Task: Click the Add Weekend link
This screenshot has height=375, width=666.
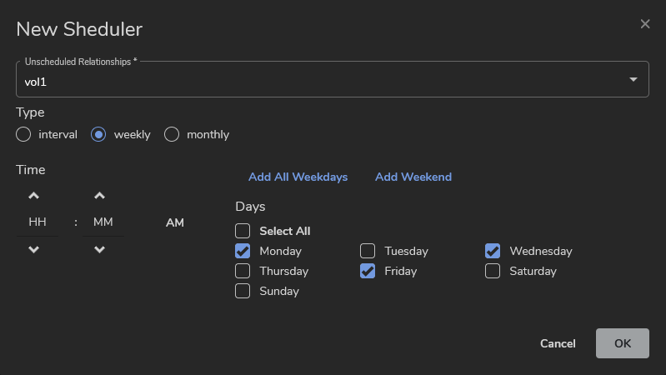Action: [x=413, y=177]
